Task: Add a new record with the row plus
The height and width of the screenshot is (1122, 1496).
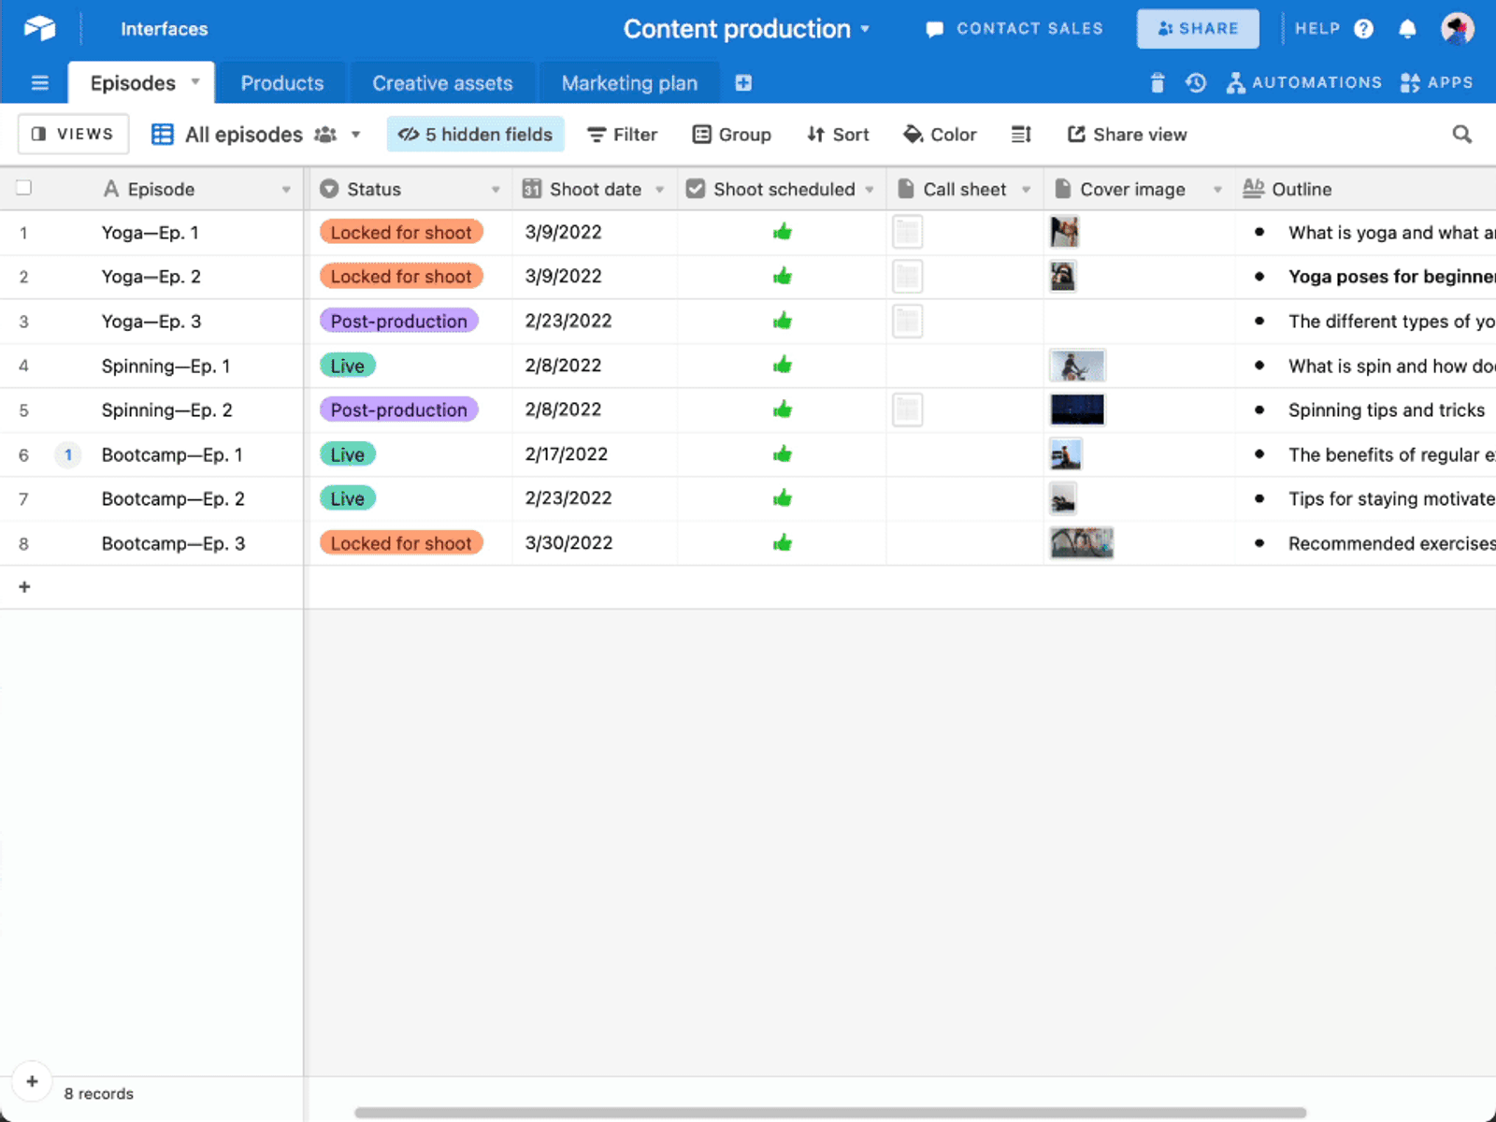Action: (24, 587)
